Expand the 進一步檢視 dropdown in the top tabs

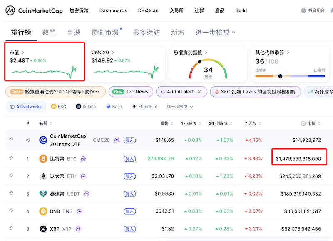click(x=215, y=33)
